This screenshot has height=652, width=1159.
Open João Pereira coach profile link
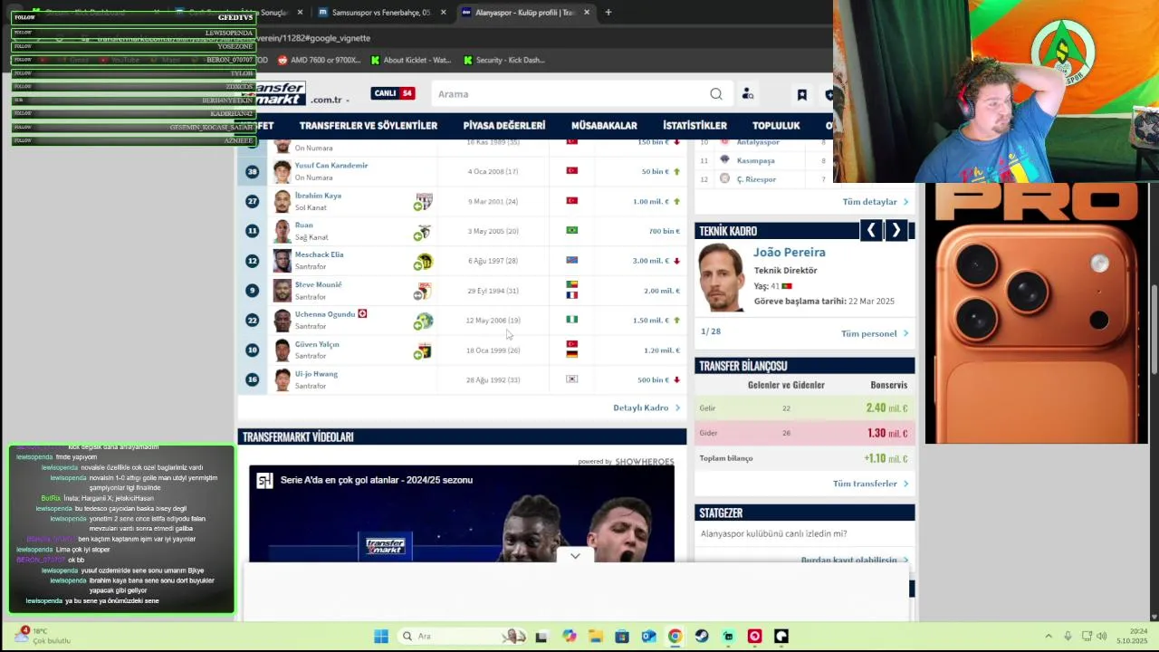[790, 253]
